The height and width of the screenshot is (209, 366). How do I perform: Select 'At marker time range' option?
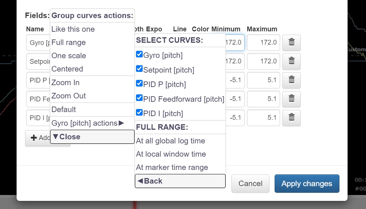coord(172,167)
